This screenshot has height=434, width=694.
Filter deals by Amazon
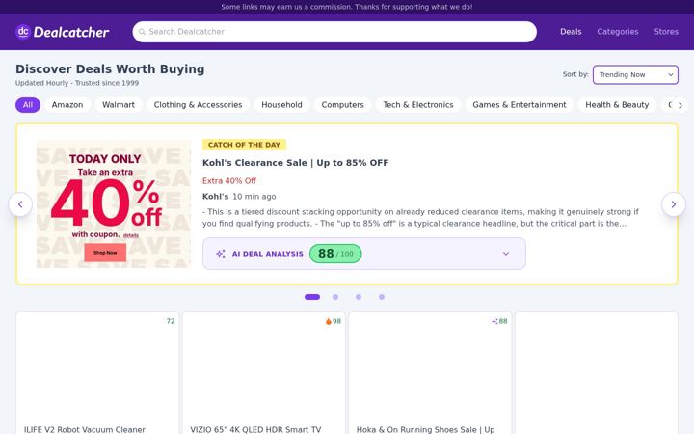pyautogui.click(x=67, y=105)
